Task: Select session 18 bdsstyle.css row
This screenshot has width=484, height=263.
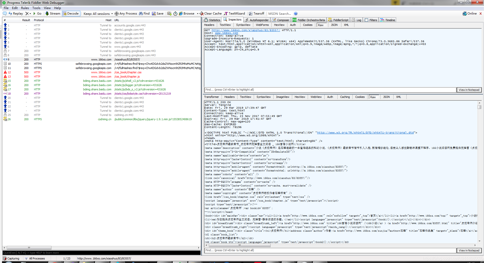Action: click(x=102, y=94)
